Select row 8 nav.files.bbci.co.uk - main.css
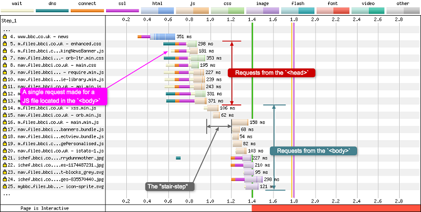This screenshot has height=212, width=421. point(57,65)
